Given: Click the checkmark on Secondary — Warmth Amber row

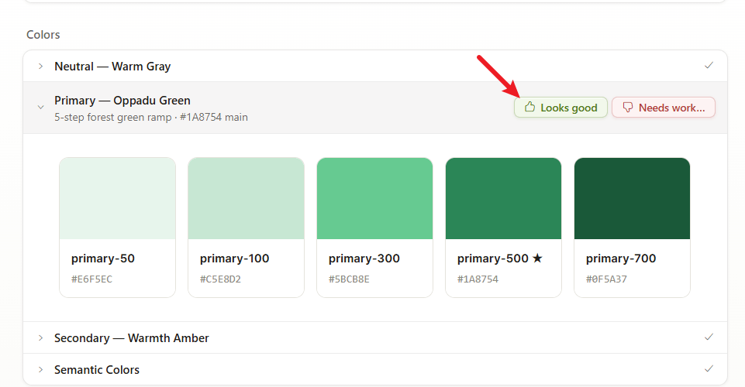Looking at the screenshot, I should (x=709, y=337).
